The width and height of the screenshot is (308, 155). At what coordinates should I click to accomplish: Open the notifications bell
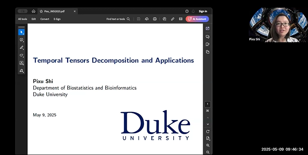click(x=193, y=11)
